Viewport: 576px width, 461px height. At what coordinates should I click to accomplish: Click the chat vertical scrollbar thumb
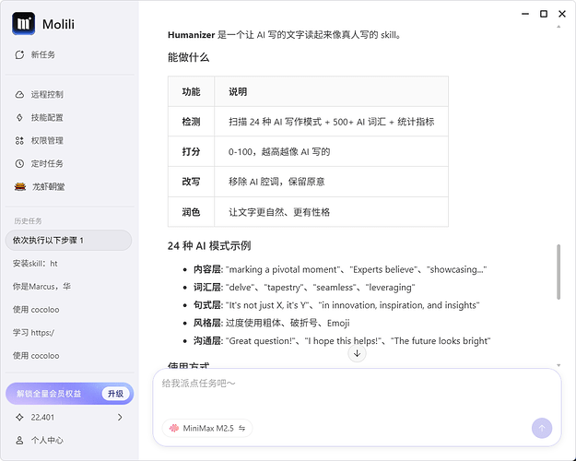tap(558, 272)
